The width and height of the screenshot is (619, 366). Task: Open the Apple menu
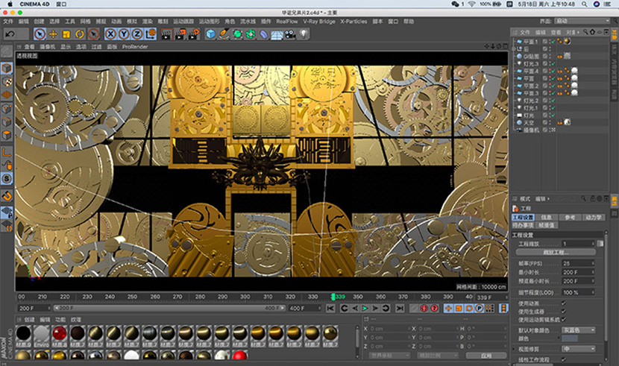(x=10, y=4)
